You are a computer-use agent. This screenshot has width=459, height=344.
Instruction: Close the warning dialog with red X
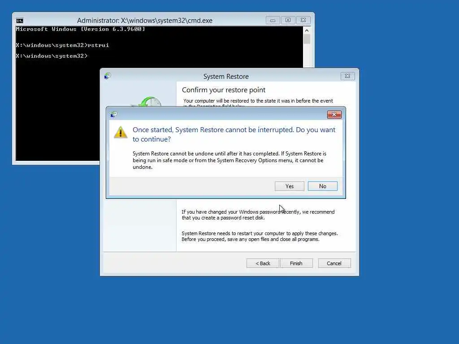pyautogui.click(x=334, y=114)
